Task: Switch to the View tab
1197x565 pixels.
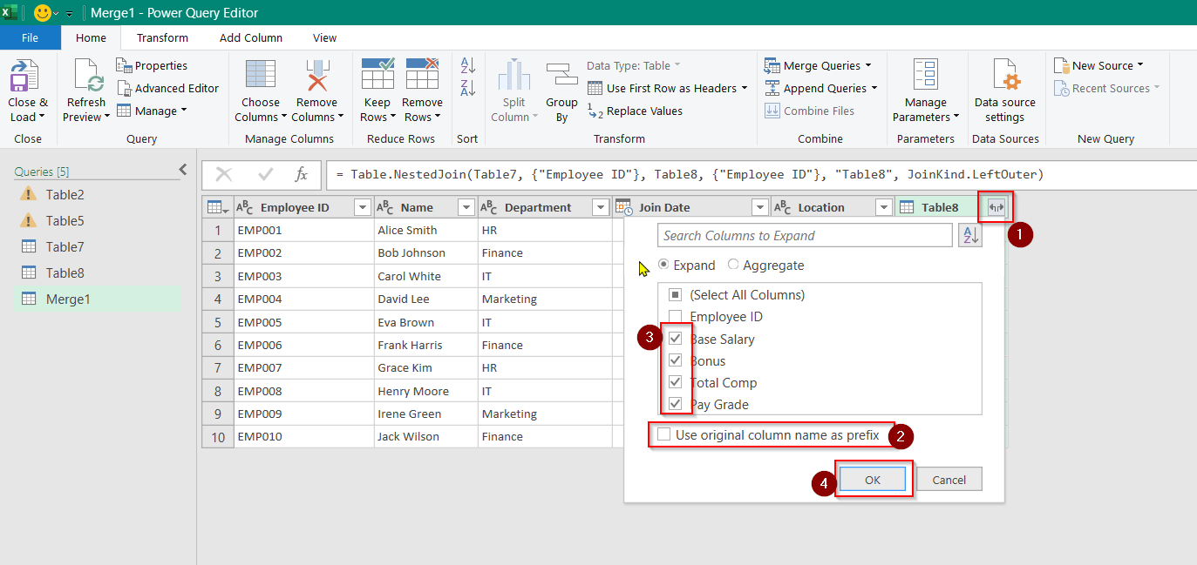Action: [325, 37]
